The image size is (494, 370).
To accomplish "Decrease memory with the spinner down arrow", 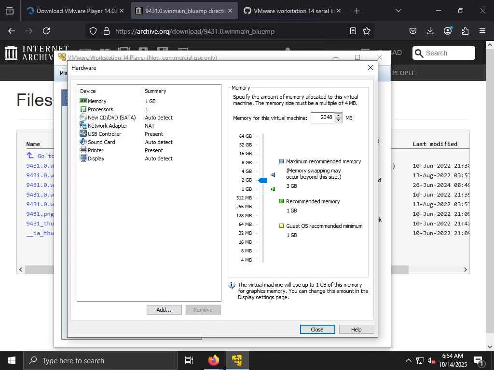I will 338,120.
